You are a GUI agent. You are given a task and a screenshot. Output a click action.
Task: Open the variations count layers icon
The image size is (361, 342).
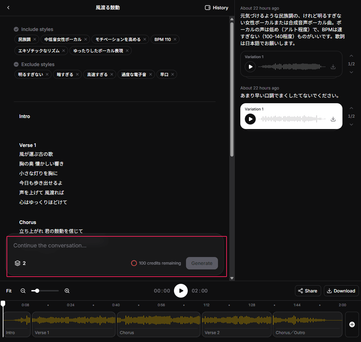click(x=18, y=263)
